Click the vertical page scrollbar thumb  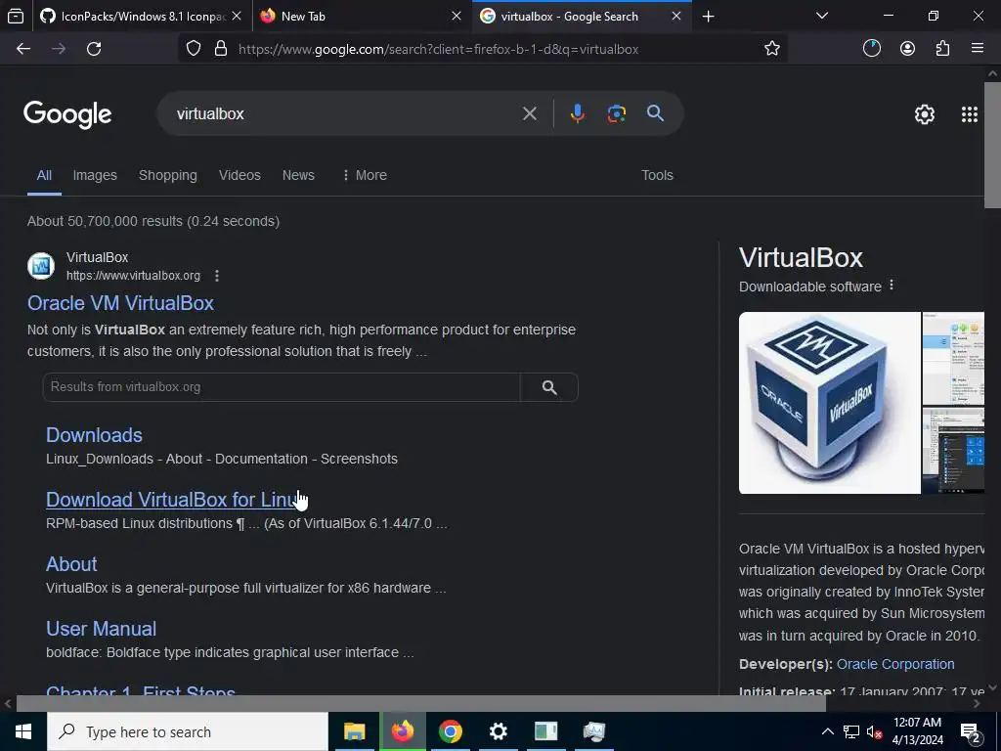coord(992,145)
